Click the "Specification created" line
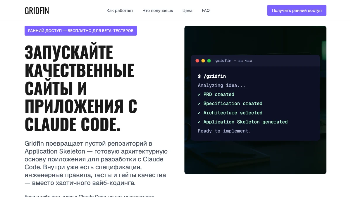 (x=230, y=104)
